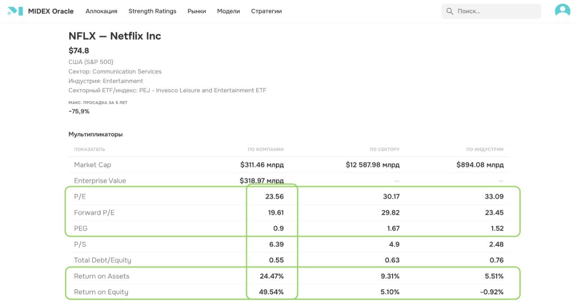
Task: Select Enterprise Value $318.97 млрд
Action: pos(262,181)
